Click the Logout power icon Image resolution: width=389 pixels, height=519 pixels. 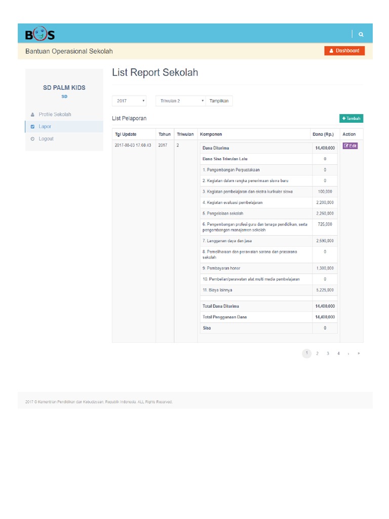tap(33, 139)
